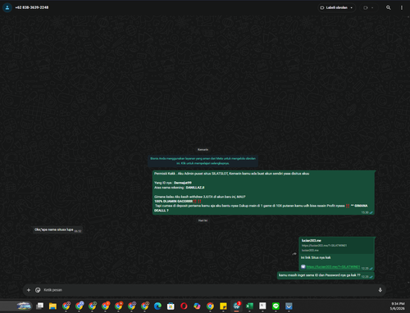The width and height of the screenshot is (410, 313).
Task: Forward the lucian303.me link message
Action: pyautogui.click(x=294, y=254)
